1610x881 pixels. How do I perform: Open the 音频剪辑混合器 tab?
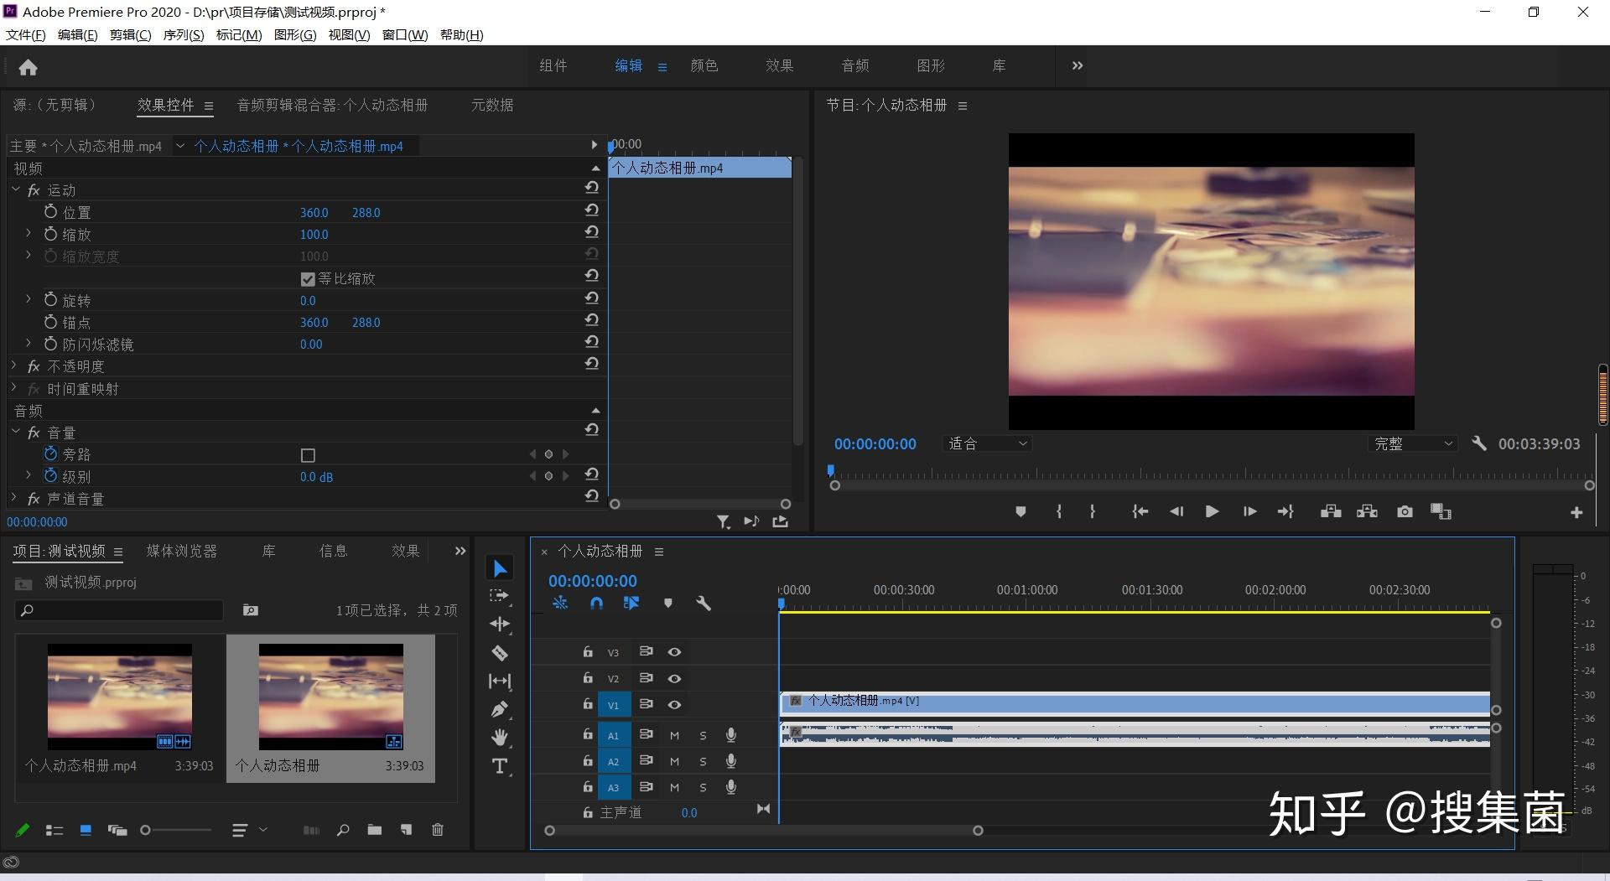332,105
